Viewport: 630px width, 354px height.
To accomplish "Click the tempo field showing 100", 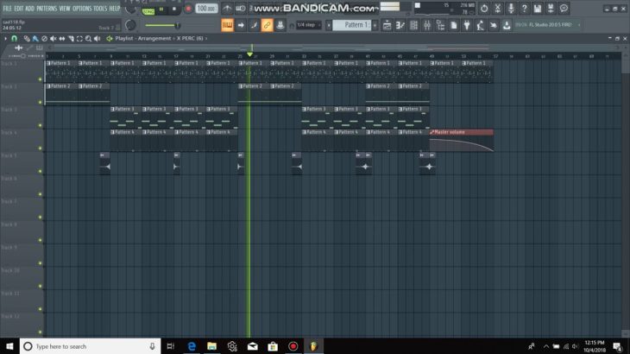I will [x=206, y=9].
